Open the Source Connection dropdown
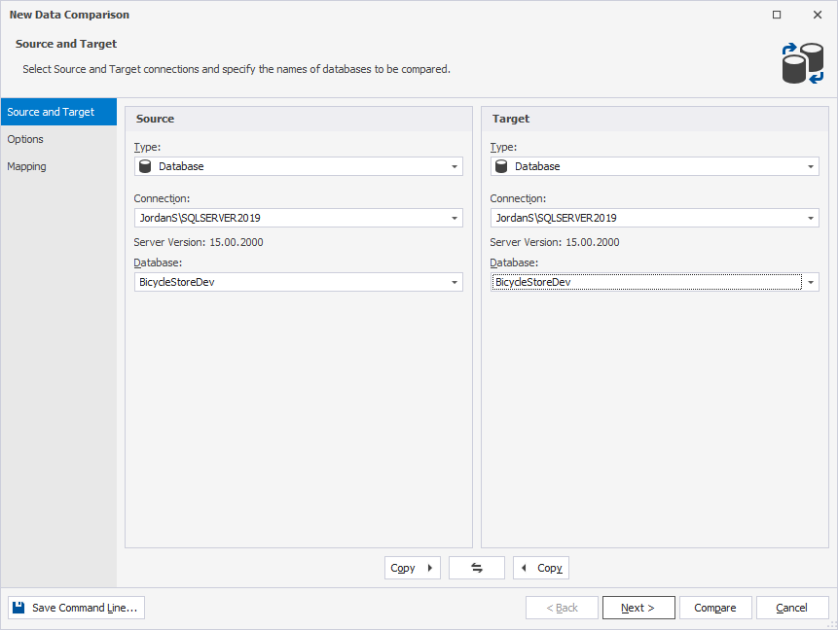838x630 pixels. (455, 218)
